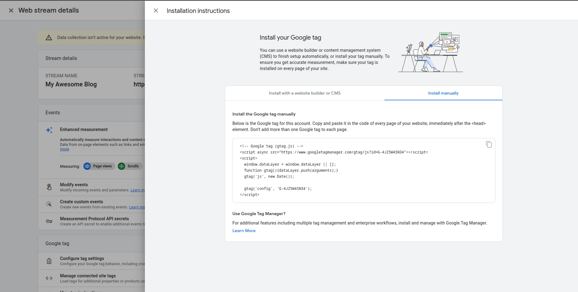This screenshot has height=292, width=578.
Task: Open Create custom events row
Action: 92,204
